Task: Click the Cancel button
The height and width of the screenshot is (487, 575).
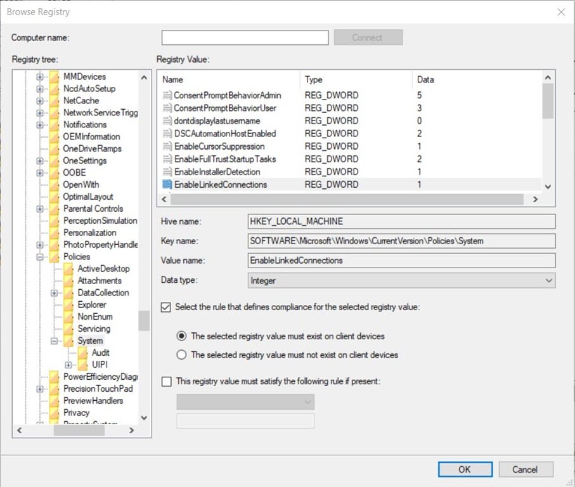Action: (x=525, y=469)
